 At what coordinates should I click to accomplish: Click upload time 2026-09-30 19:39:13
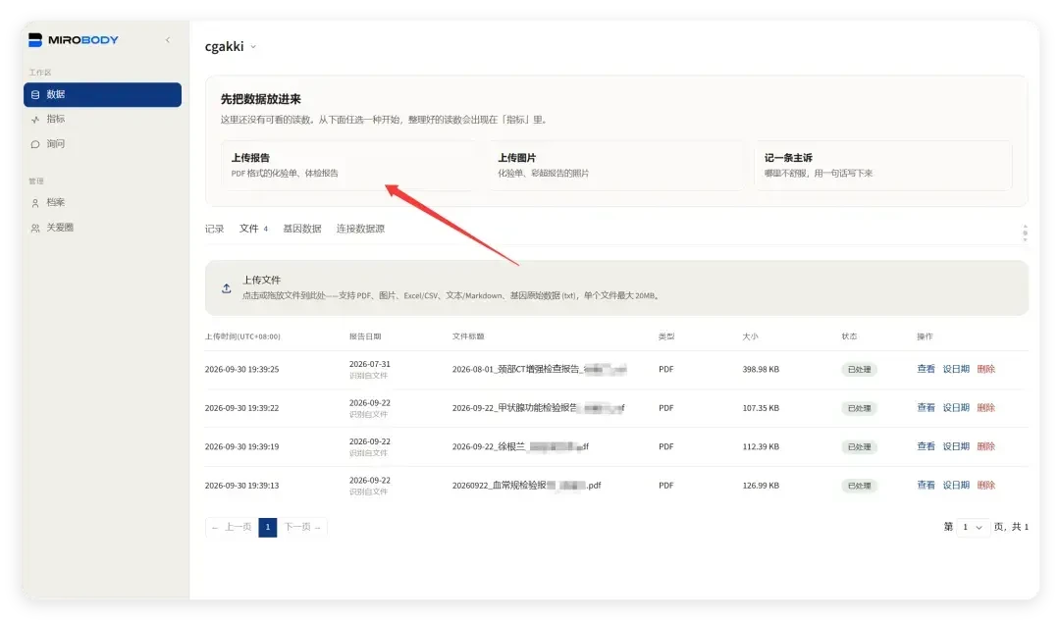[x=242, y=486]
